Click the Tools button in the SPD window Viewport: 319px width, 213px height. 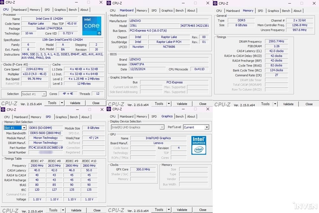coord(53,210)
